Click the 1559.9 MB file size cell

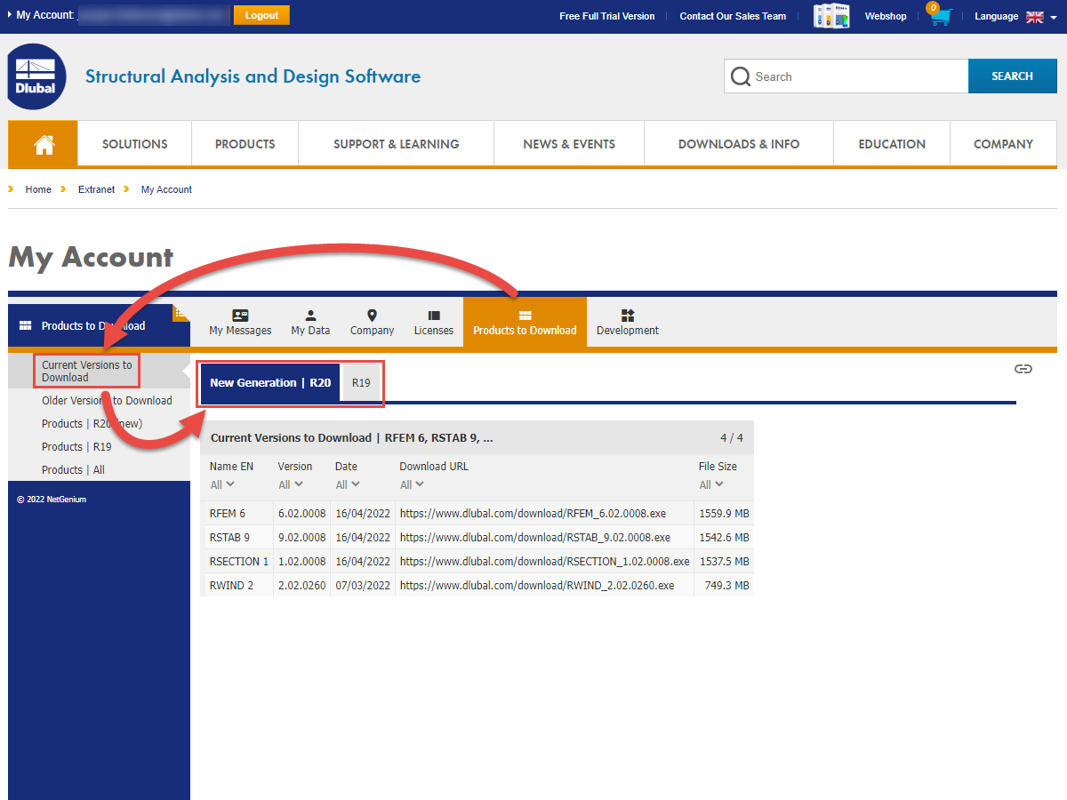pos(724,513)
